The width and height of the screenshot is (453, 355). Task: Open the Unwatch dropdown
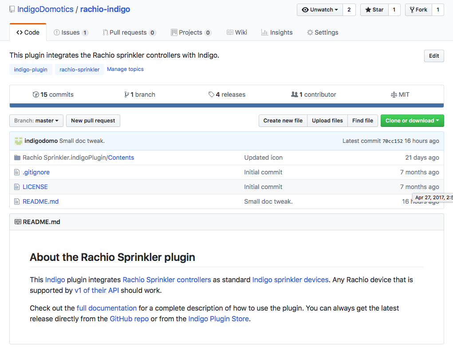(x=320, y=10)
